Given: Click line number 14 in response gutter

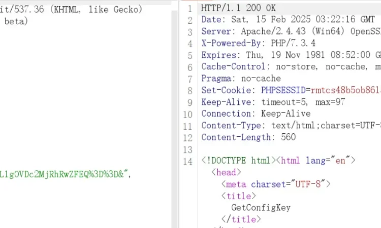Looking at the screenshot, I should (x=187, y=162).
